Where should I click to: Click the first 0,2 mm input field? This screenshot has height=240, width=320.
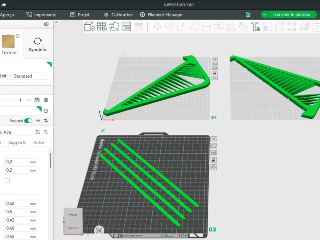[x=21, y=162]
